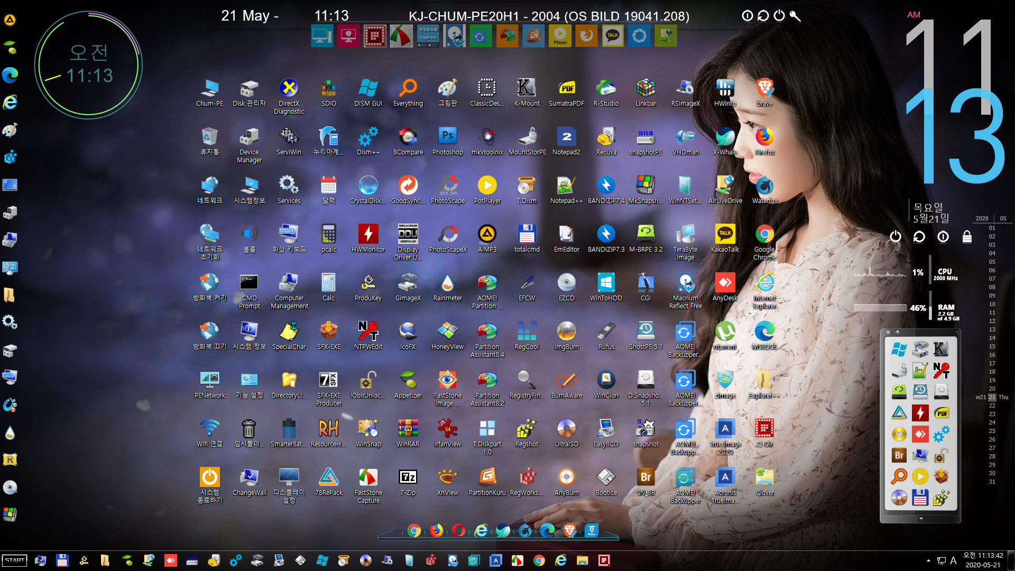1015x571 pixels.
Task: Launch FastStone Capture shortcut
Action: coord(368,486)
